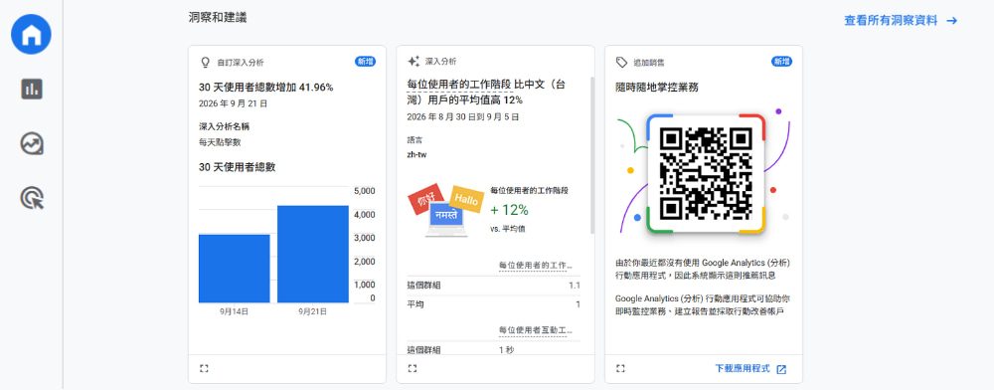This screenshot has width=994, height=390.
Task: Click 隨時隨地掌控業務 heading
Action: point(657,88)
